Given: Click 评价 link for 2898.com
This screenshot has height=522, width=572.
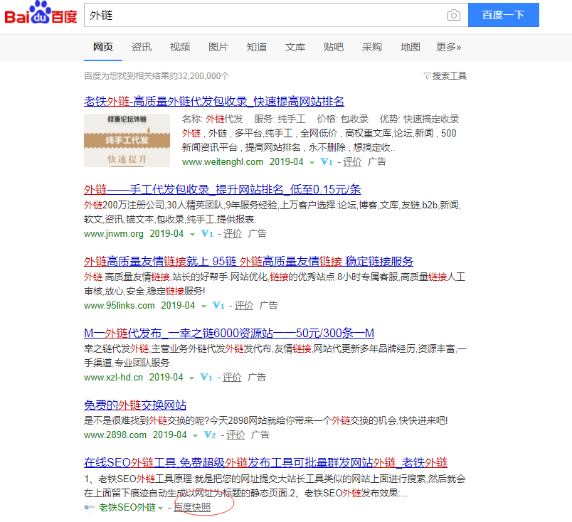Looking at the screenshot, I should (x=235, y=435).
